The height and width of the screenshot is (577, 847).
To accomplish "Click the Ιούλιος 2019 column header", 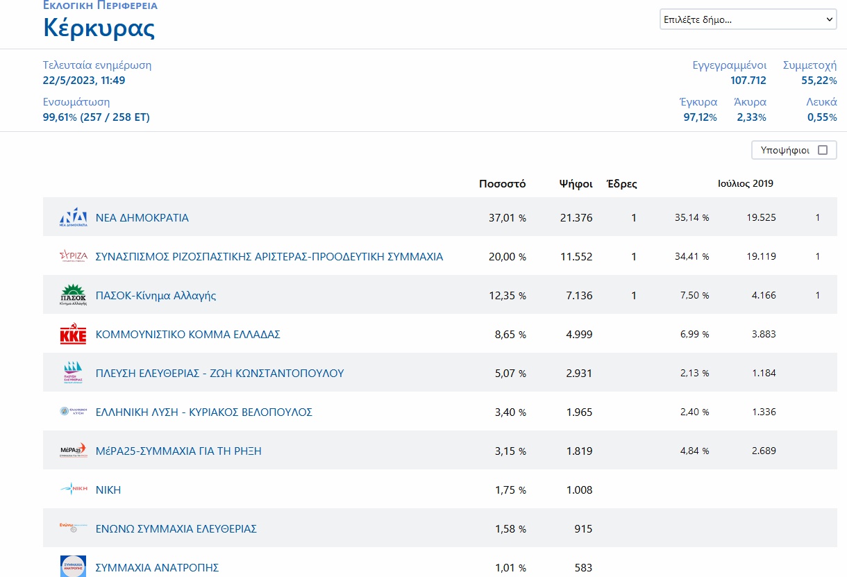I will tap(745, 184).
